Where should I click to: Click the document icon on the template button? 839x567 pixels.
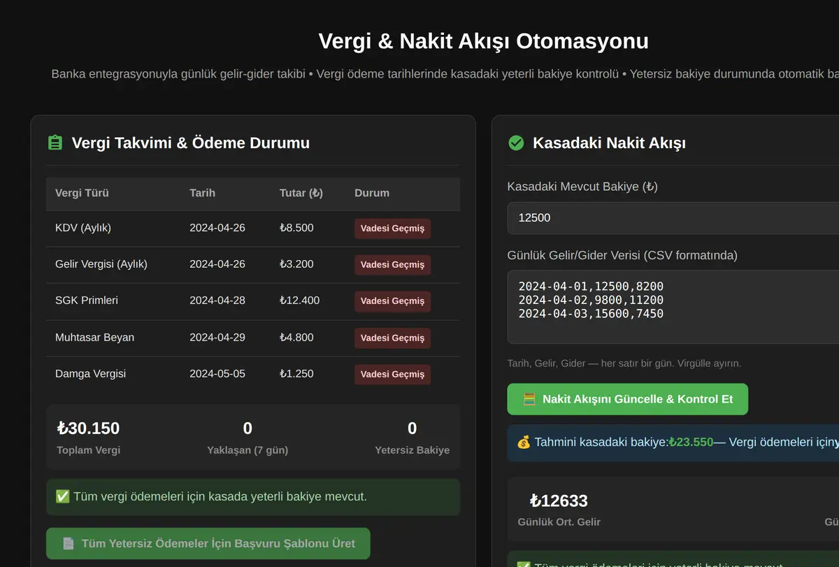pos(69,543)
